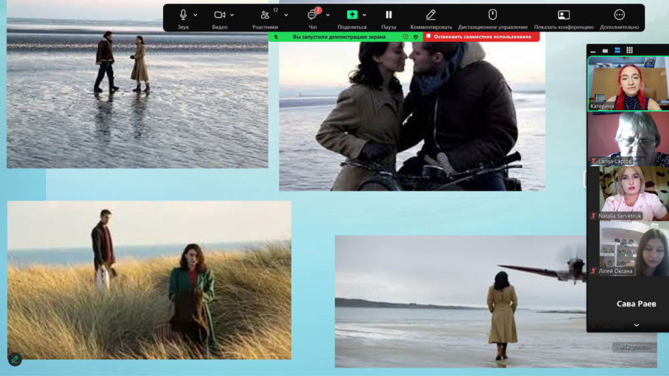Image resolution: width=669 pixels, height=376 pixels.
Task: Switch video panel to single-speaker view
Action: coord(605,51)
